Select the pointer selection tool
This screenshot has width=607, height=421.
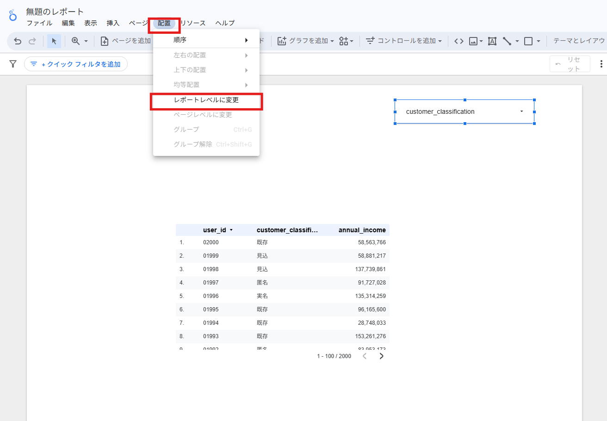coord(54,41)
